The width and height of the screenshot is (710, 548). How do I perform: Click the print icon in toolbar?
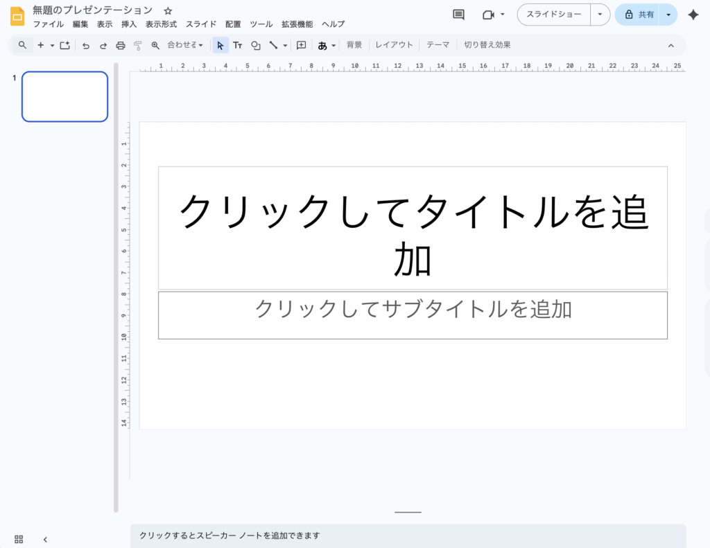click(x=121, y=46)
